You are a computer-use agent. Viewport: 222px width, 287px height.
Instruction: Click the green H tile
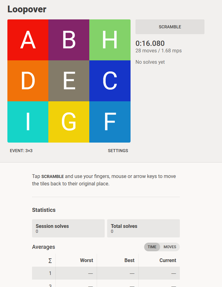coord(110,40)
